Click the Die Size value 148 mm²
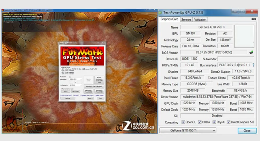 225,40
